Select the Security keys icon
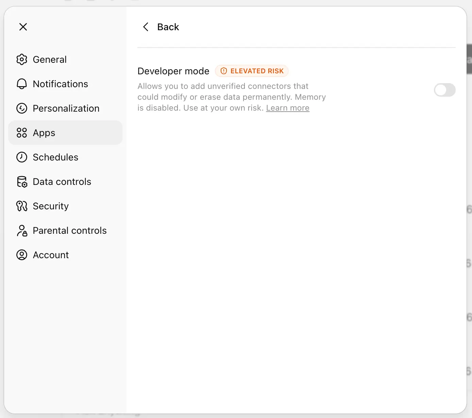The width and height of the screenshot is (472, 418). [21, 206]
